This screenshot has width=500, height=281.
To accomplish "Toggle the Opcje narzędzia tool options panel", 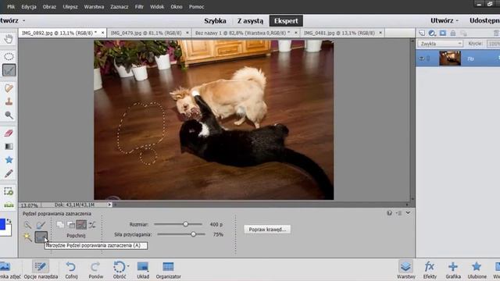I will coord(41,270).
